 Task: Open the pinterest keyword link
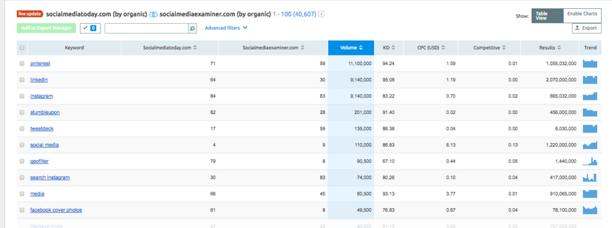pos(40,63)
